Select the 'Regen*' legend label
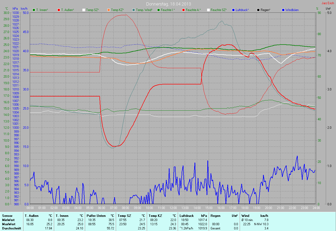This screenshot has width=336, height=231. click(265, 10)
